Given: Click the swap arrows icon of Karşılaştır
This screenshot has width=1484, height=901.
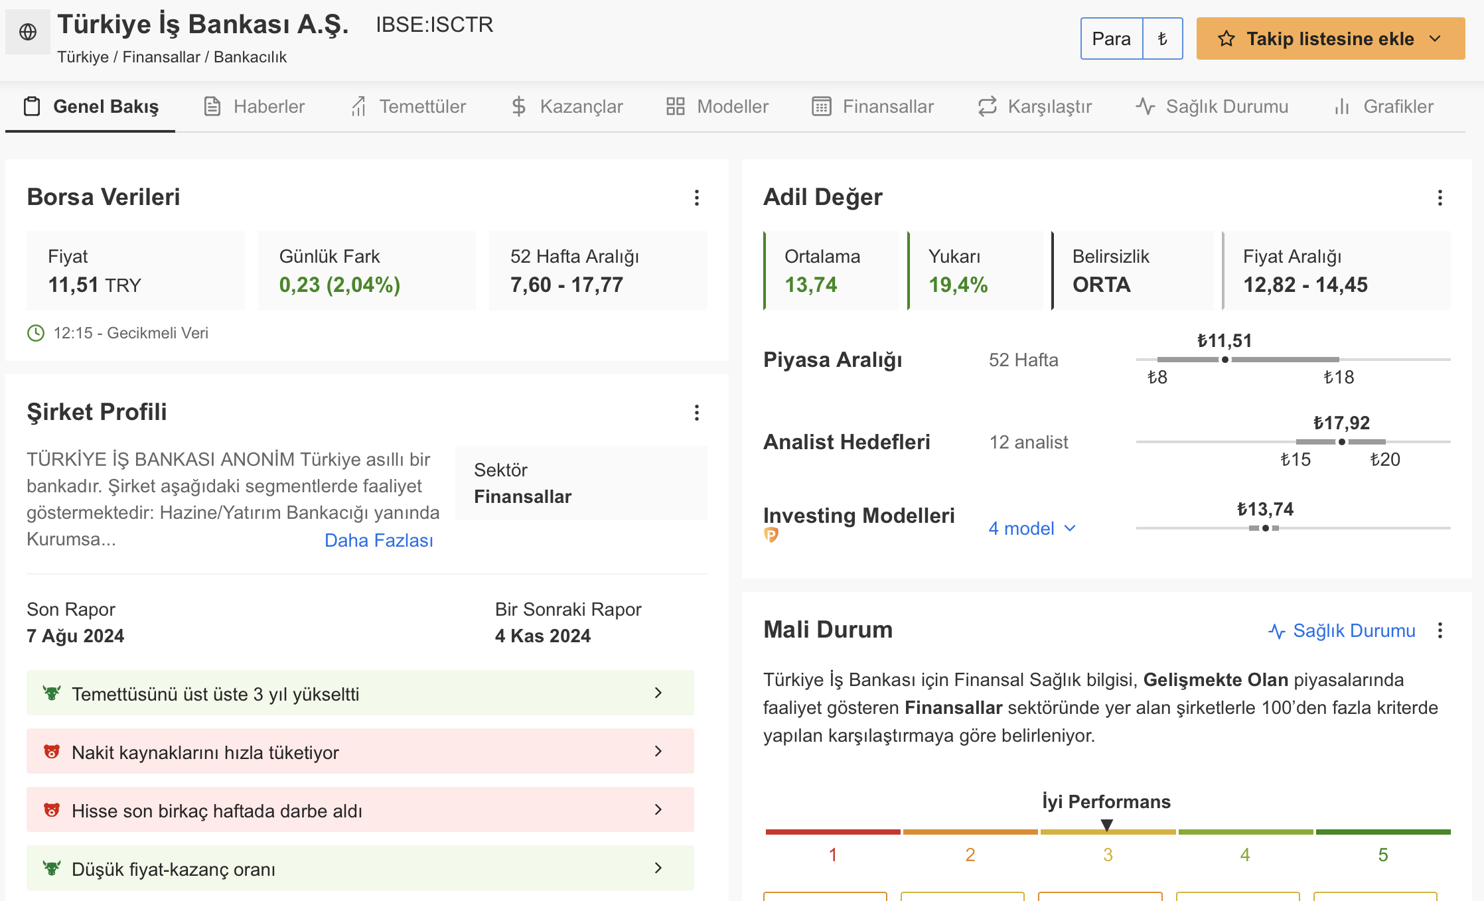Looking at the screenshot, I should [x=988, y=106].
